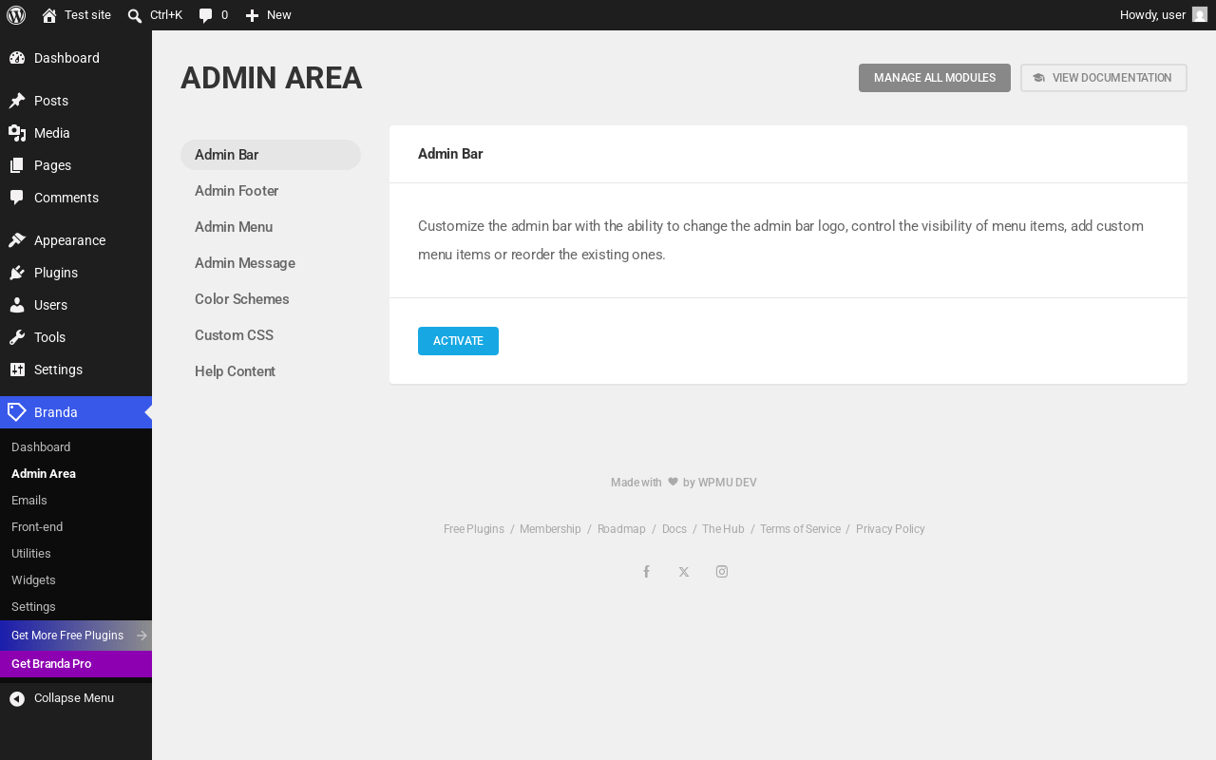This screenshot has height=760, width=1216.
Task: Open The Hub footer link
Action: point(723,529)
